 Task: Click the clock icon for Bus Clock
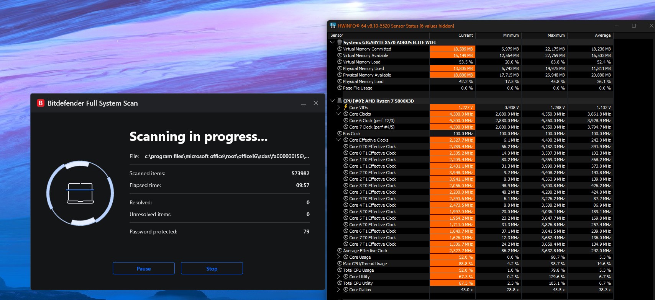(x=339, y=133)
